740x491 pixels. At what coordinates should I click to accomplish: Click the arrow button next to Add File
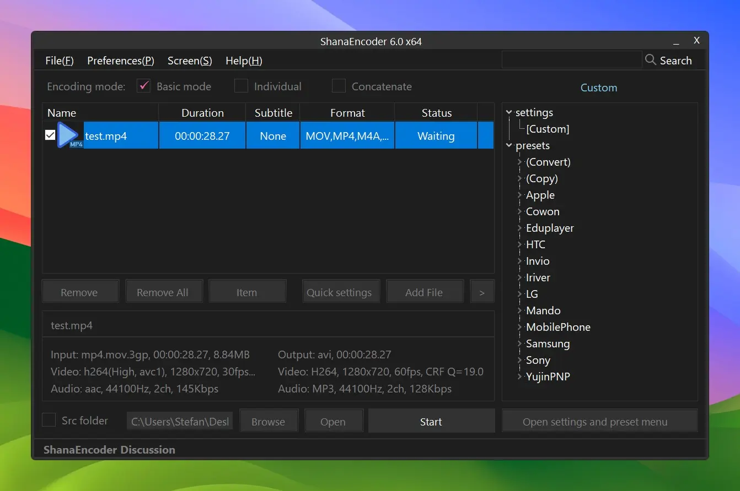482,292
